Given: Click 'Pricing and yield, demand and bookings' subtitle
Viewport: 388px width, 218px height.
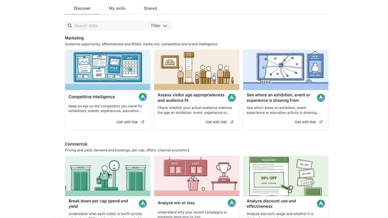Looking at the screenshot, I should click(127, 150).
